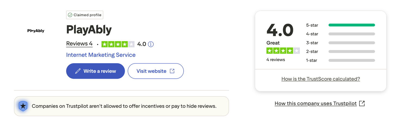Click the TrustScore info circle icon
The width and height of the screenshot is (408, 125).
click(151, 44)
